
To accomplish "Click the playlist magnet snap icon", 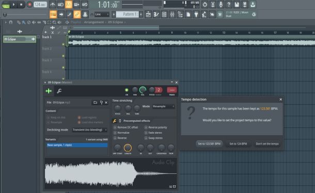I will coord(11,22).
